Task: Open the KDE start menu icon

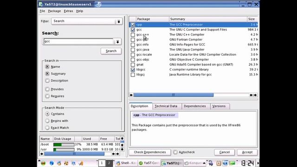Action: 43,163
